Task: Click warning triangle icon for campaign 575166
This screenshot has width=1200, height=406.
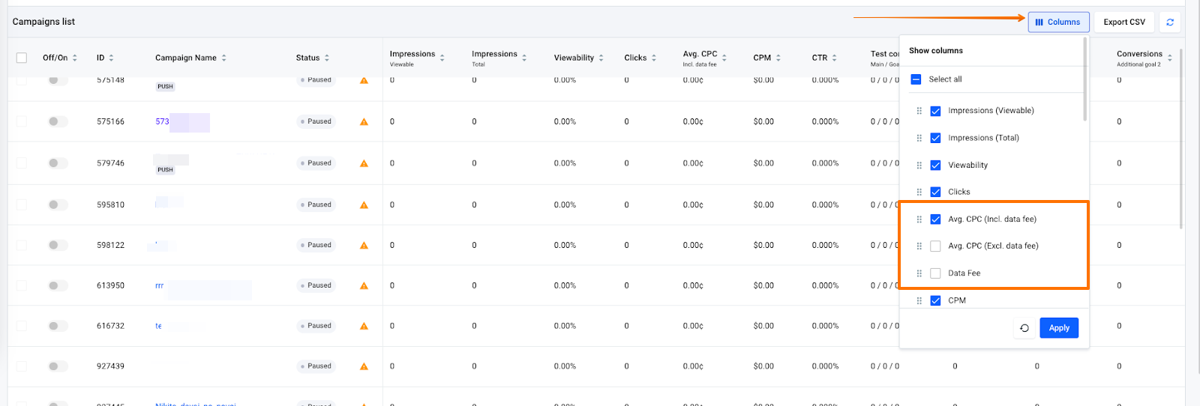Action: point(364,122)
